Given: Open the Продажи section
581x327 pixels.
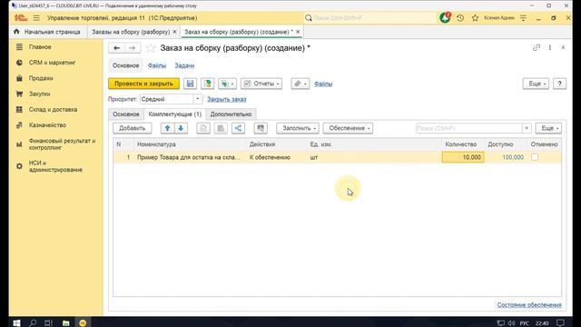Looking at the screenshot, I should [x=41, y=78].
